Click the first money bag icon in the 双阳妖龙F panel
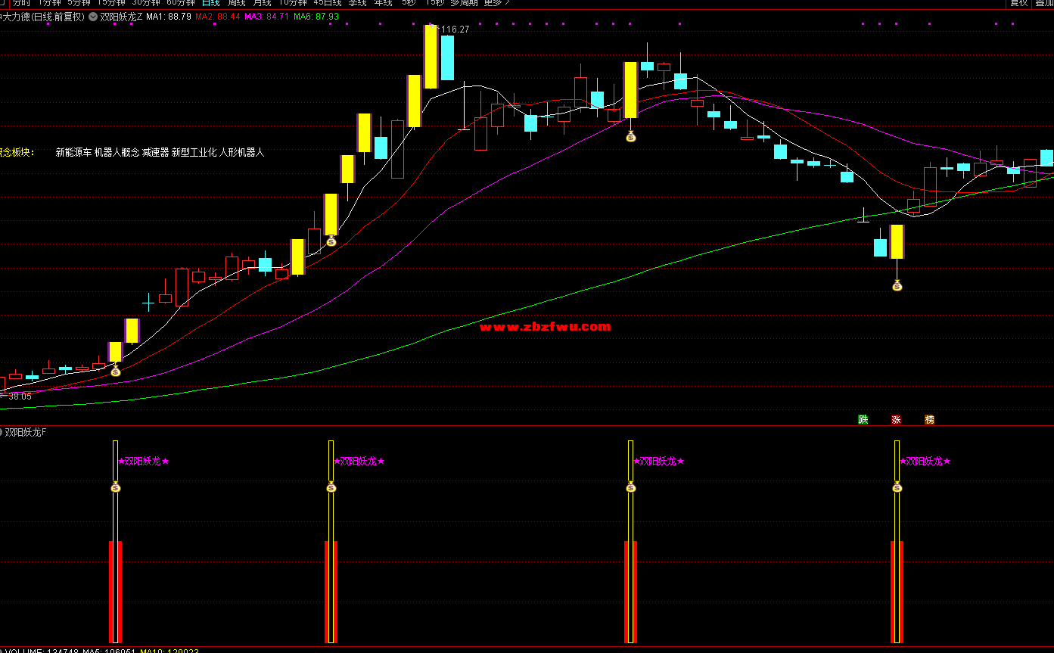 coord(115,487)
